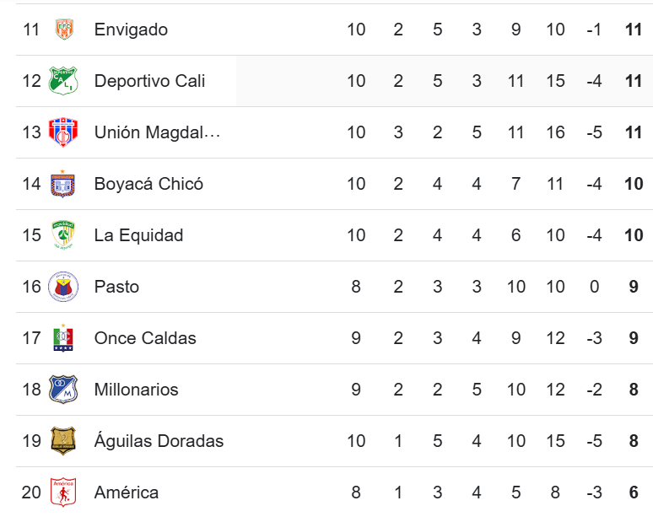
Task: Select the Once Caldas team name
Action: coord(145,338)
